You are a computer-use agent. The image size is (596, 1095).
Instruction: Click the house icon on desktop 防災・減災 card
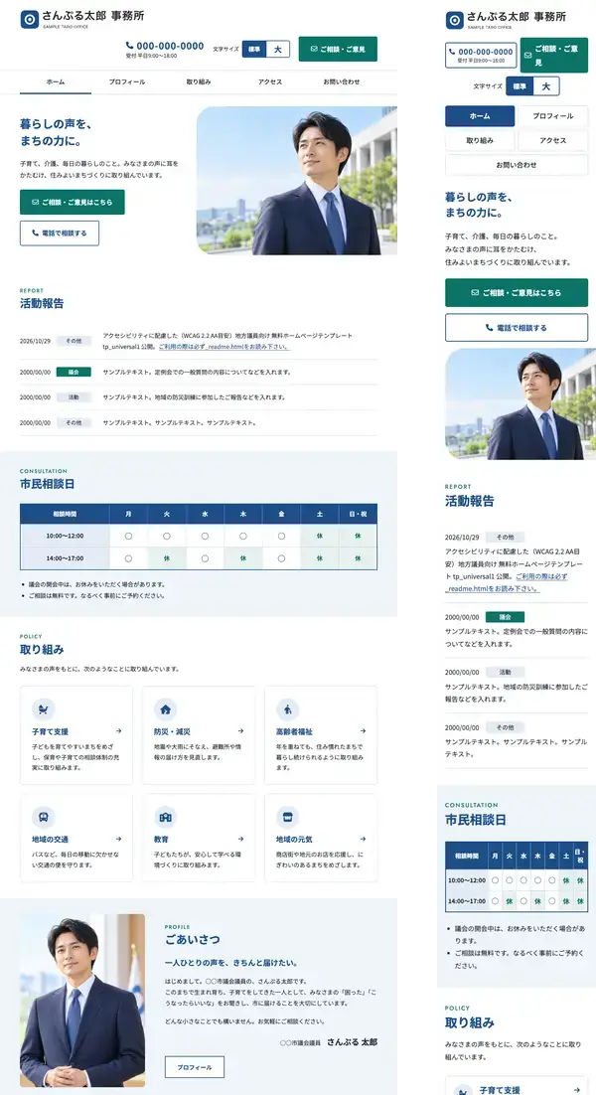(x=166, y=709)
